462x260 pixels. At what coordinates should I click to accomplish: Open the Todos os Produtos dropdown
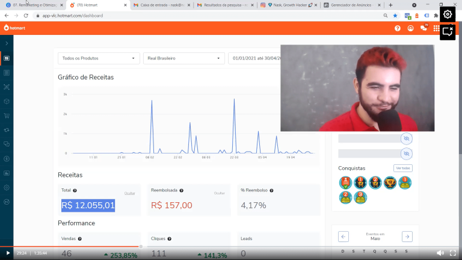point(99,58)
